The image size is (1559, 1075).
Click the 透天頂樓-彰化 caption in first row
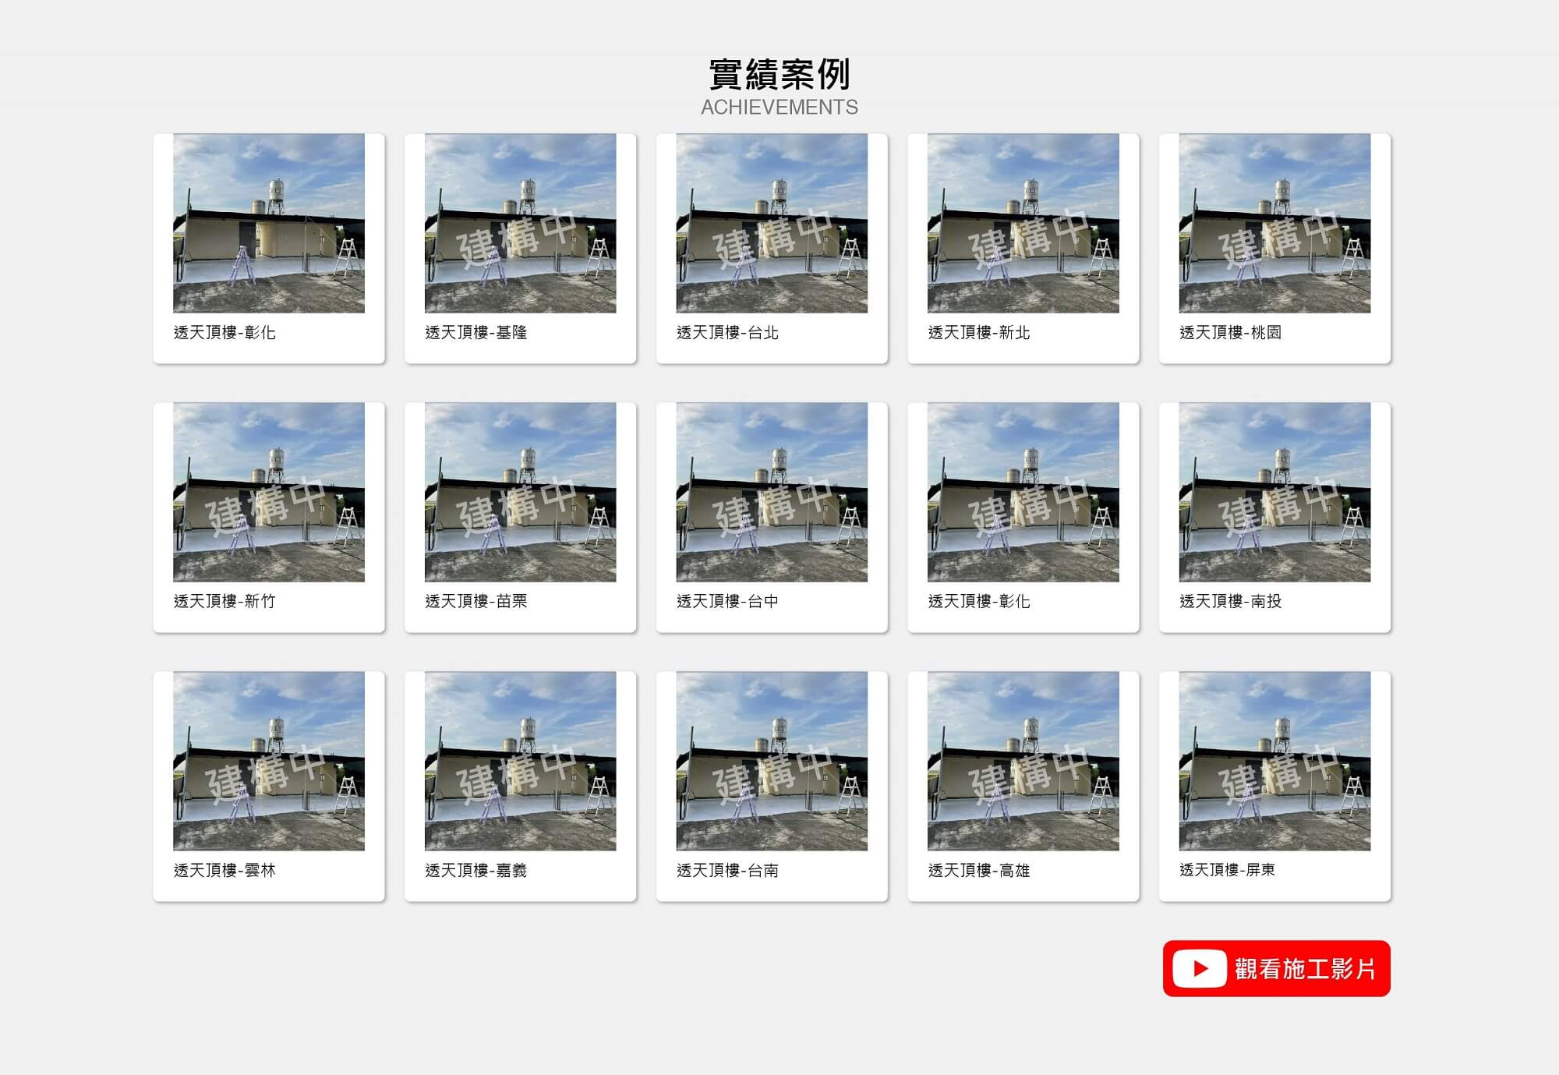224,333
